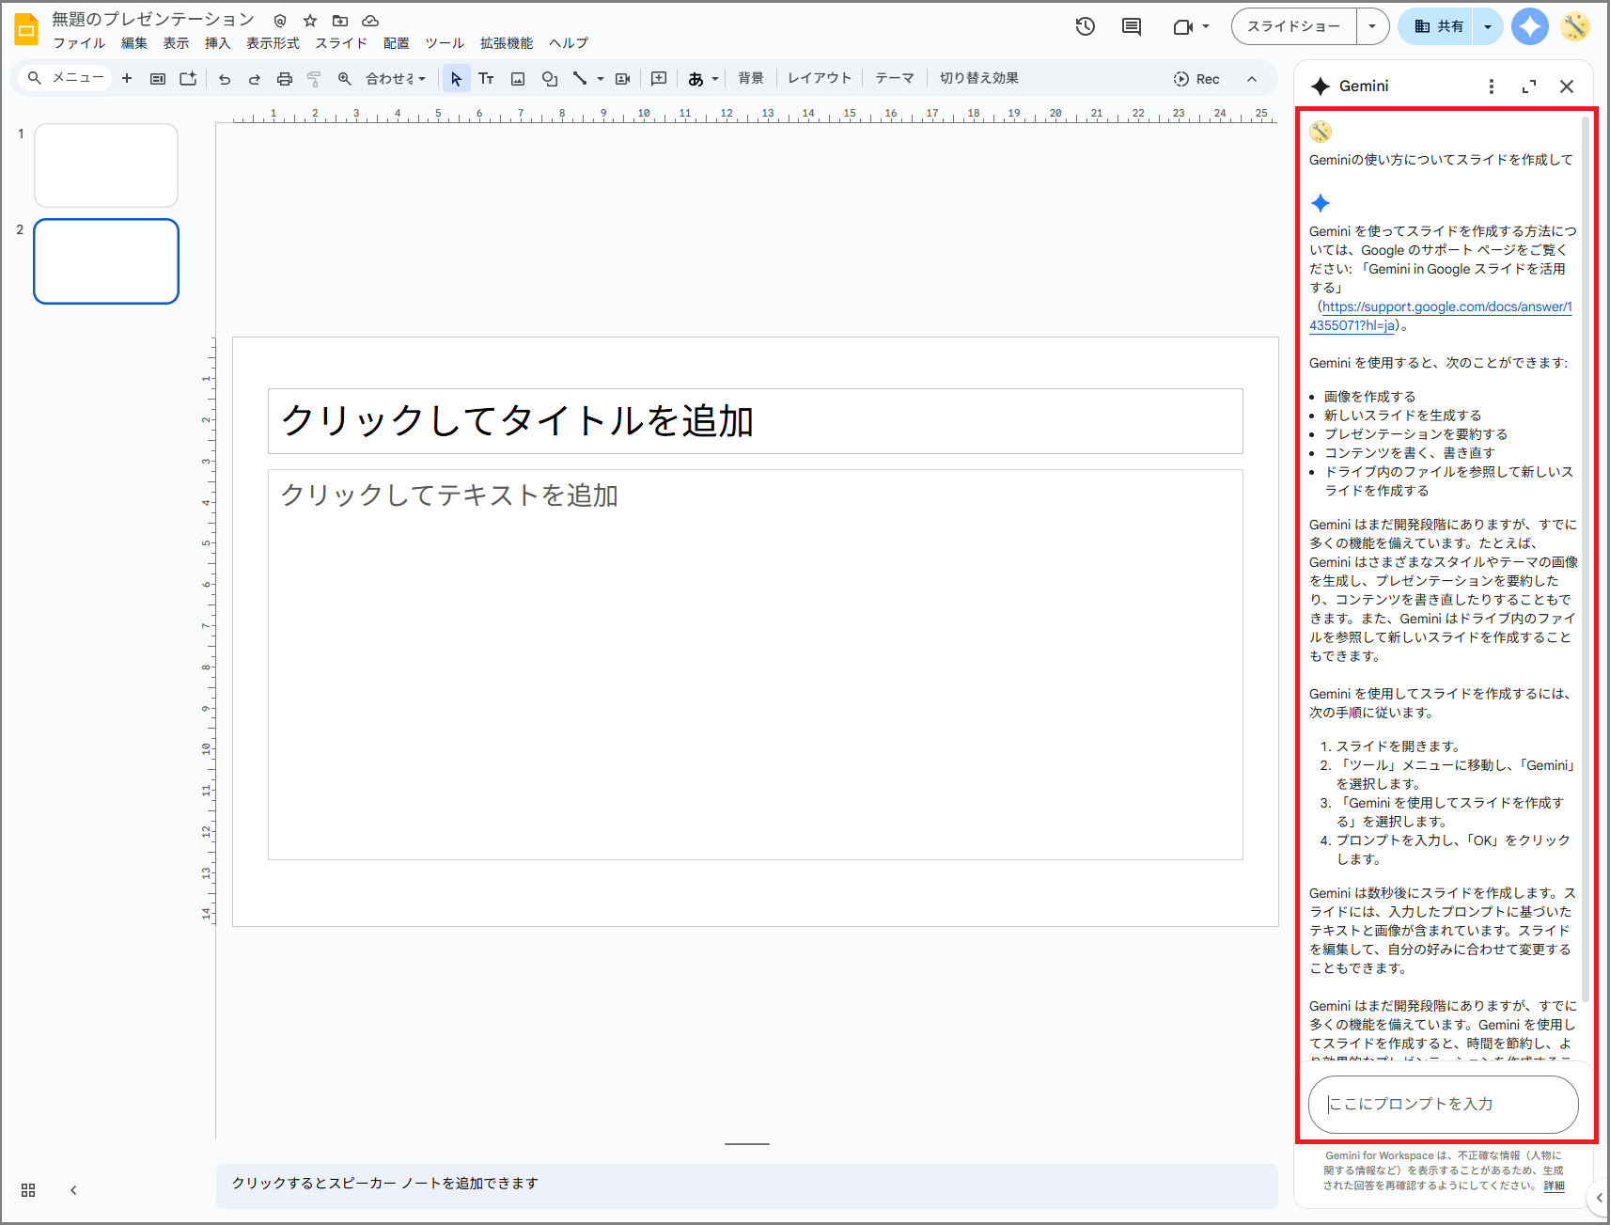Select slide 1 thumbnail
This screenshot has width=1610, height=1225.
[x=106, y=165]
